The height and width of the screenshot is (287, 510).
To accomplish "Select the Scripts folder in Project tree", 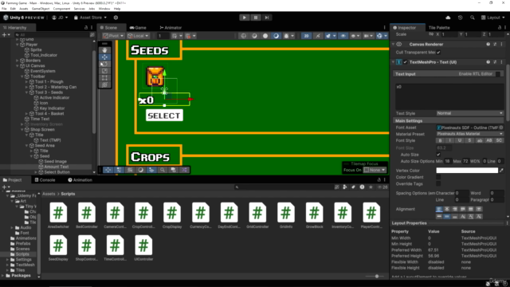I will 22,254.
